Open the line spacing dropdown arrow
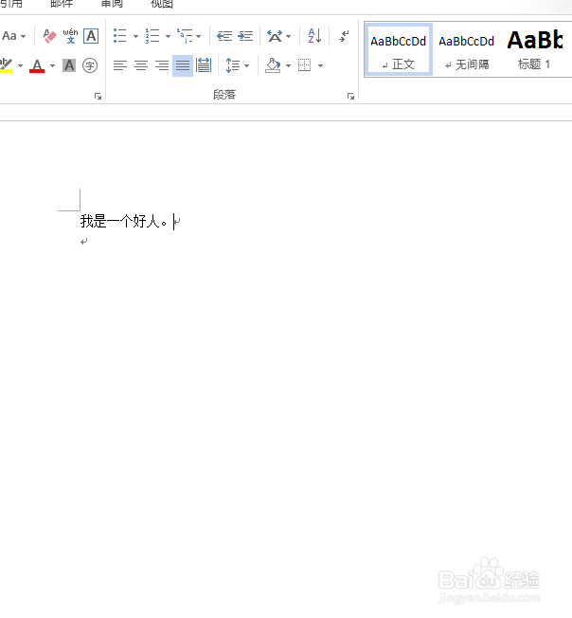The height and width of the screenshot is (618, 572). (247, 65)
